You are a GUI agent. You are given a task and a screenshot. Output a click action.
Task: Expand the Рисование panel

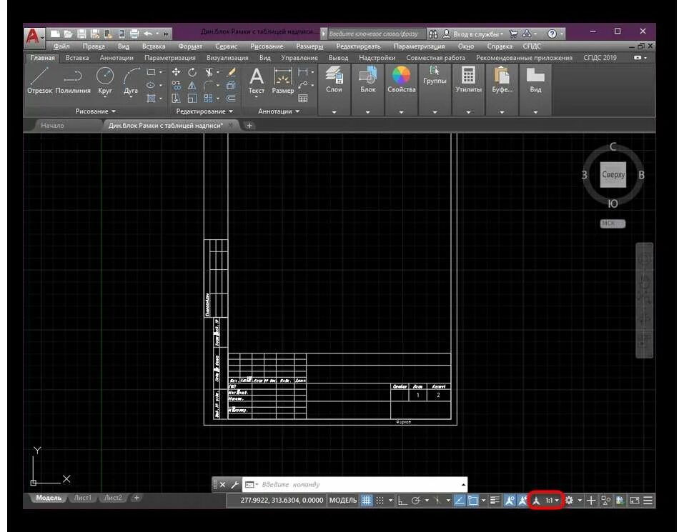95,111
